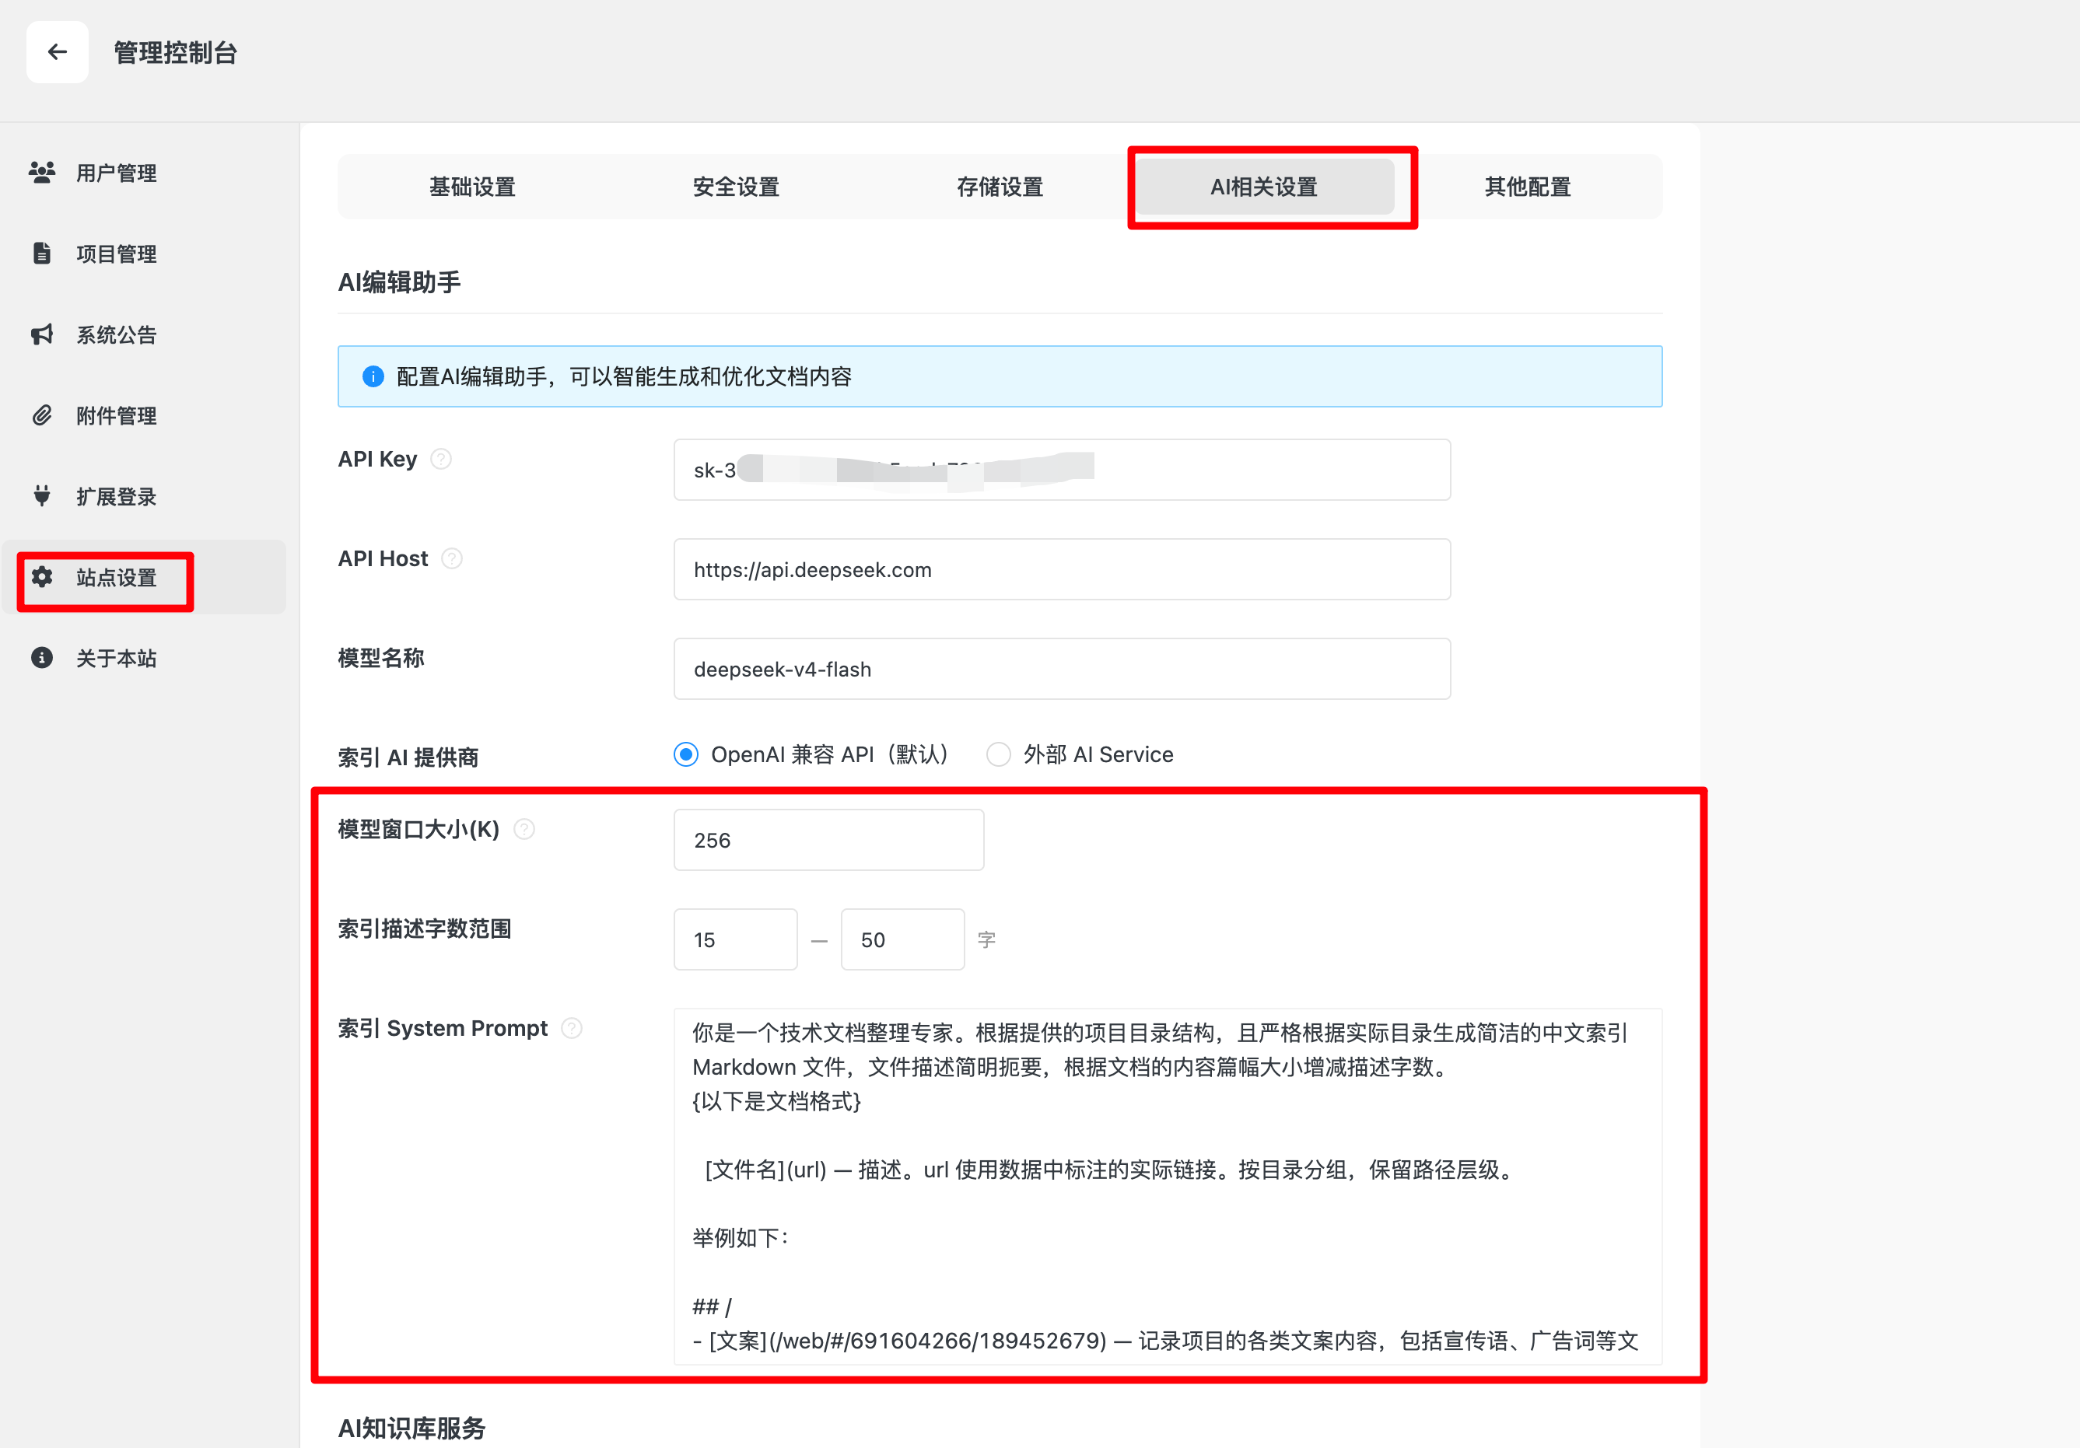The height and width of the screenshot is (1448, 2080).
Task: Open 项目管理 in the sidebar
Action: (x=145, y=253)
